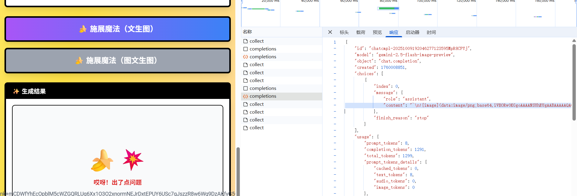This screenshot has height=196, width=577.
Task: Click the total_tokens value 1299
Action: tap(407, 156)
